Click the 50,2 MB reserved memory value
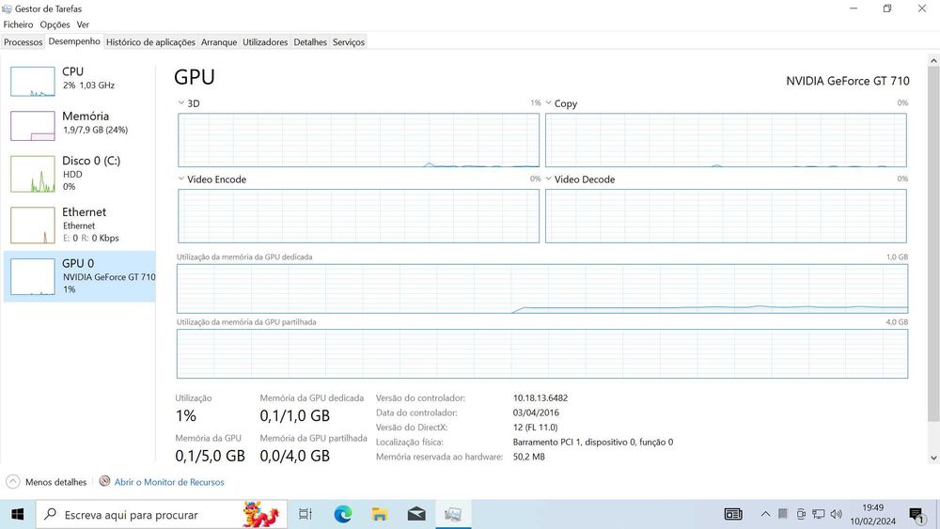 (528, 457)
